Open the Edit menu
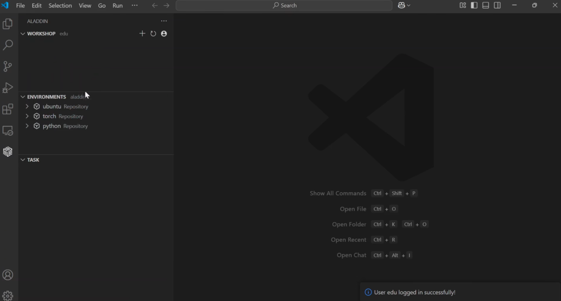 36,5
